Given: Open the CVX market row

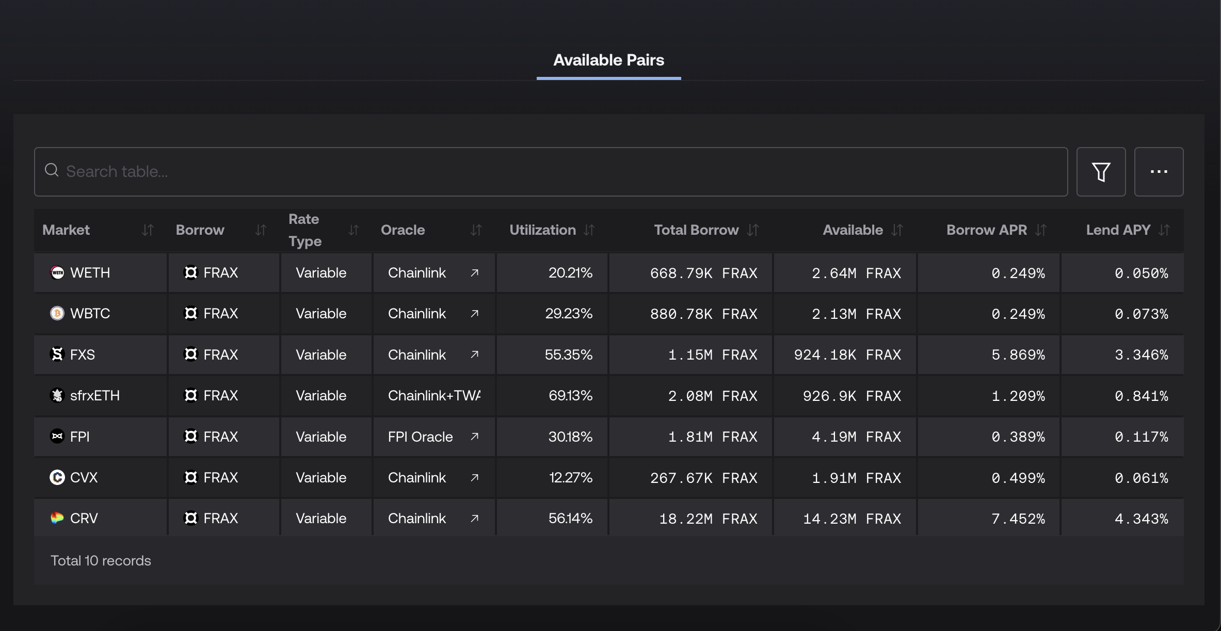Looking at the screenshot, I should click(609, 477).
